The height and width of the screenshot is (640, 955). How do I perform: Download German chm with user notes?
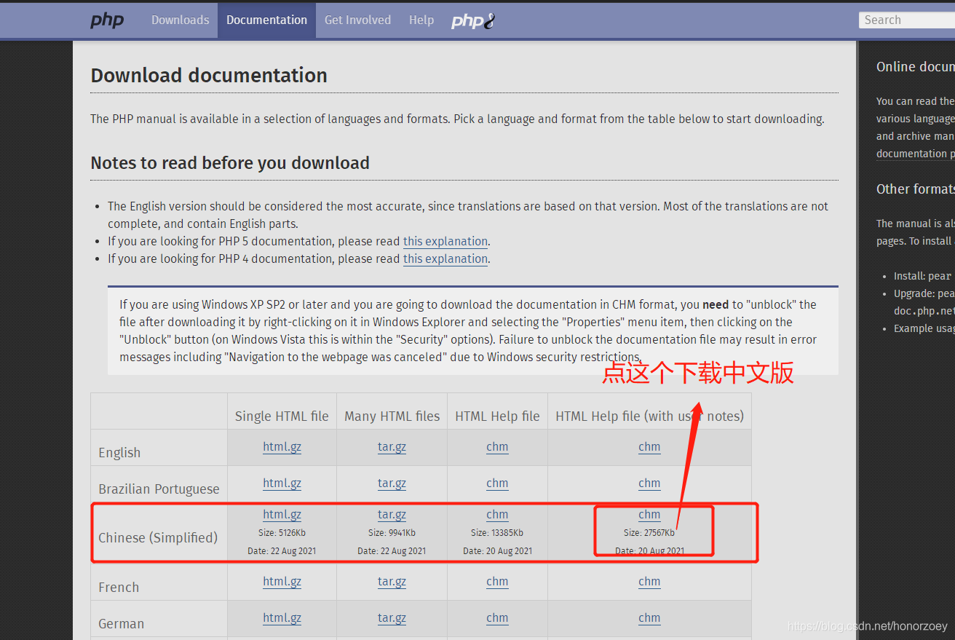point(649,618)
